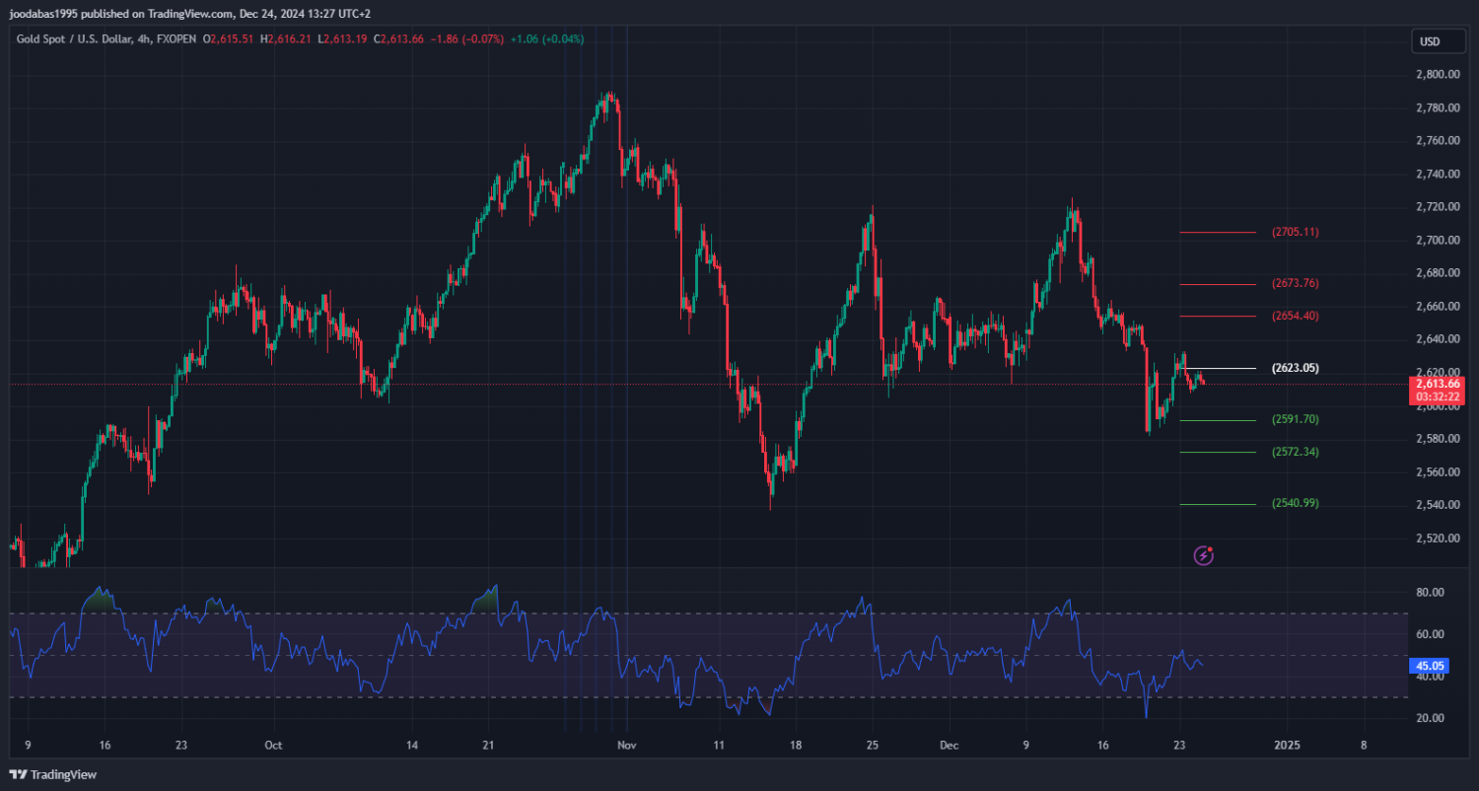Click the blue RSI value tag 45.05
Image resolution: width=1479 pixels, height=791 pixels.
[x=1430, y=666]
